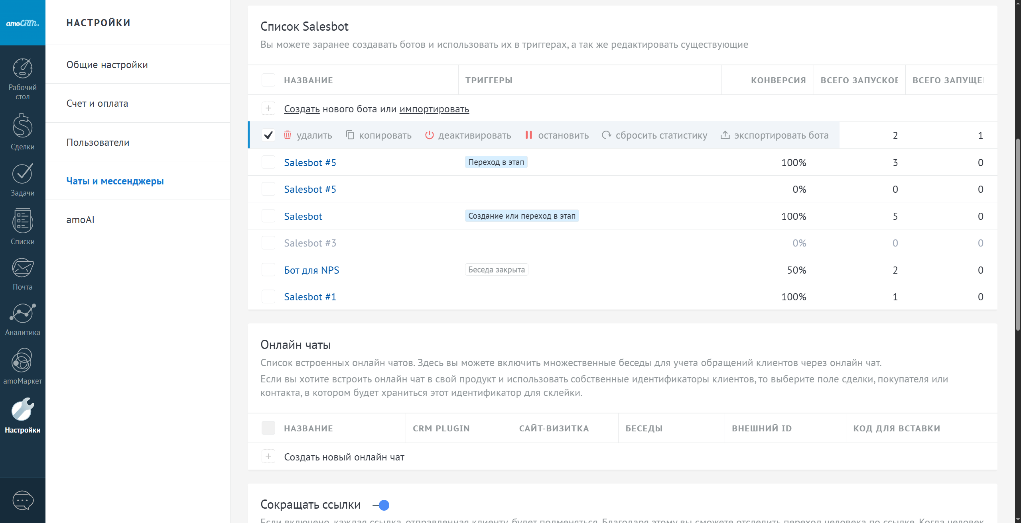Open the chat bubble icon at bottom left

(x=23, y=500)
